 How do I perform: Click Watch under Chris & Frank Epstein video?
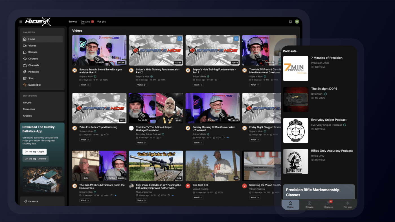pos(85,200)
